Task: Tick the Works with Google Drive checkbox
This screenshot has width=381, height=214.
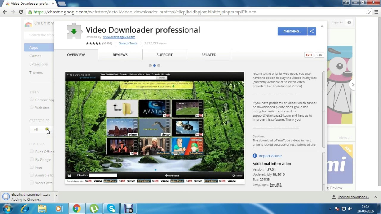Action: 32,182
